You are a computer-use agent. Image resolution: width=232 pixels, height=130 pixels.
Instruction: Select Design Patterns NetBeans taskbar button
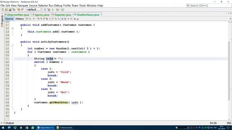[x=46, y=127]
